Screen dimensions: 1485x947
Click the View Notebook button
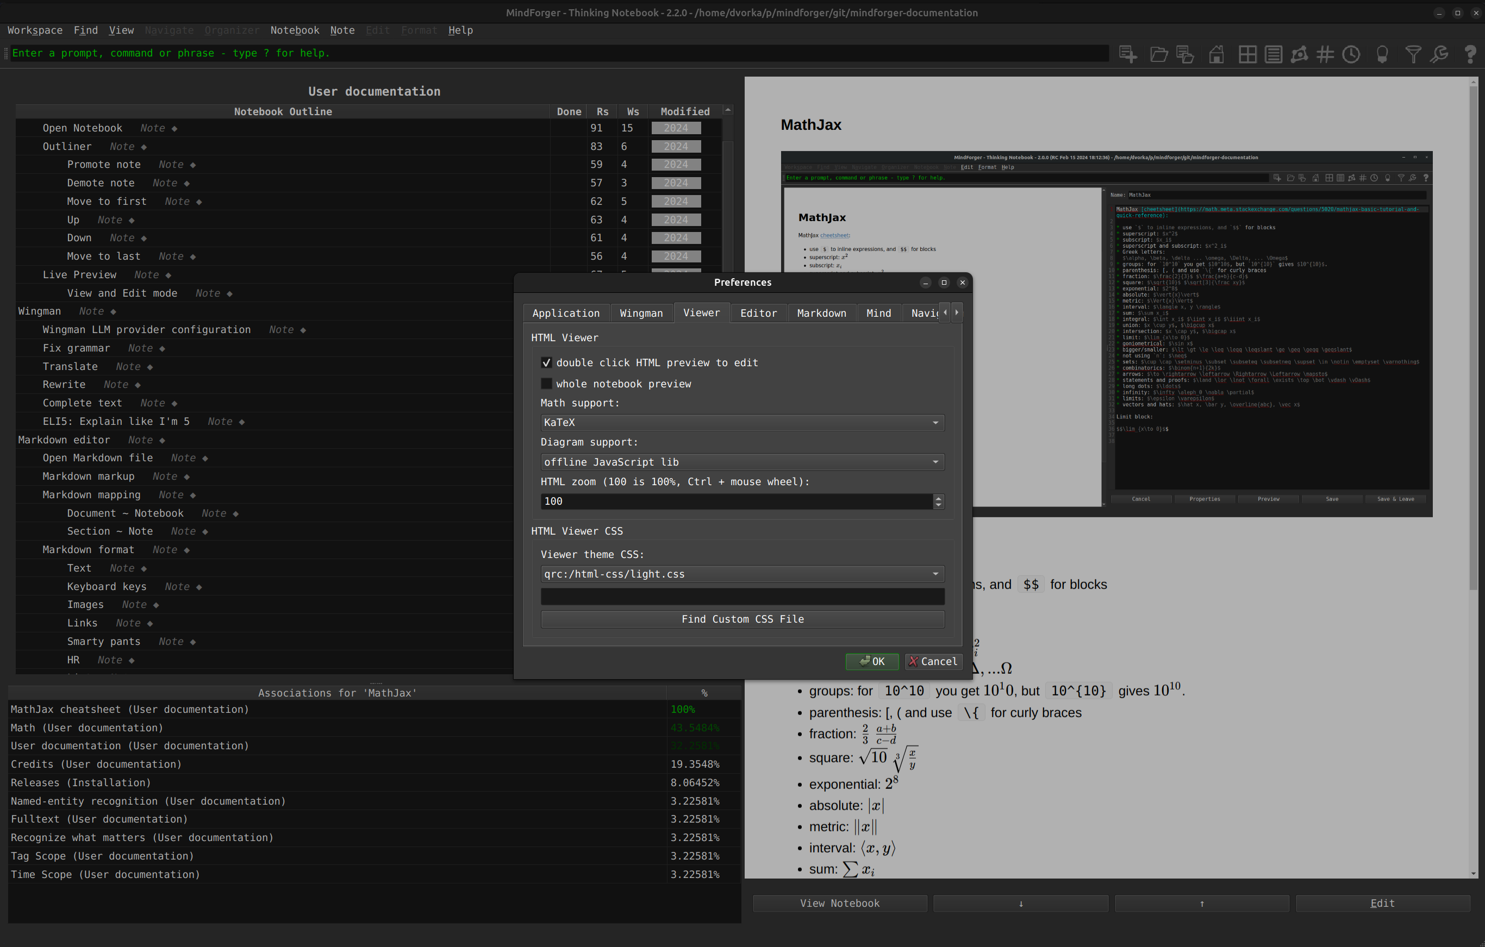click(x=839, y=903)
